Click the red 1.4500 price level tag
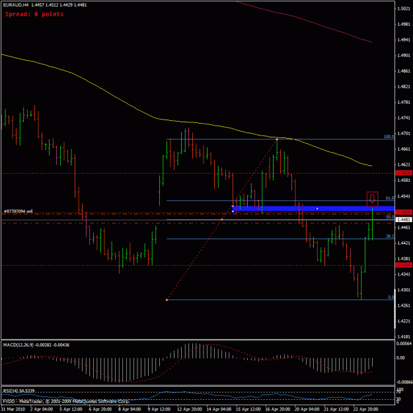Viewport: 413px width, 413px height. tap(404, 212)
